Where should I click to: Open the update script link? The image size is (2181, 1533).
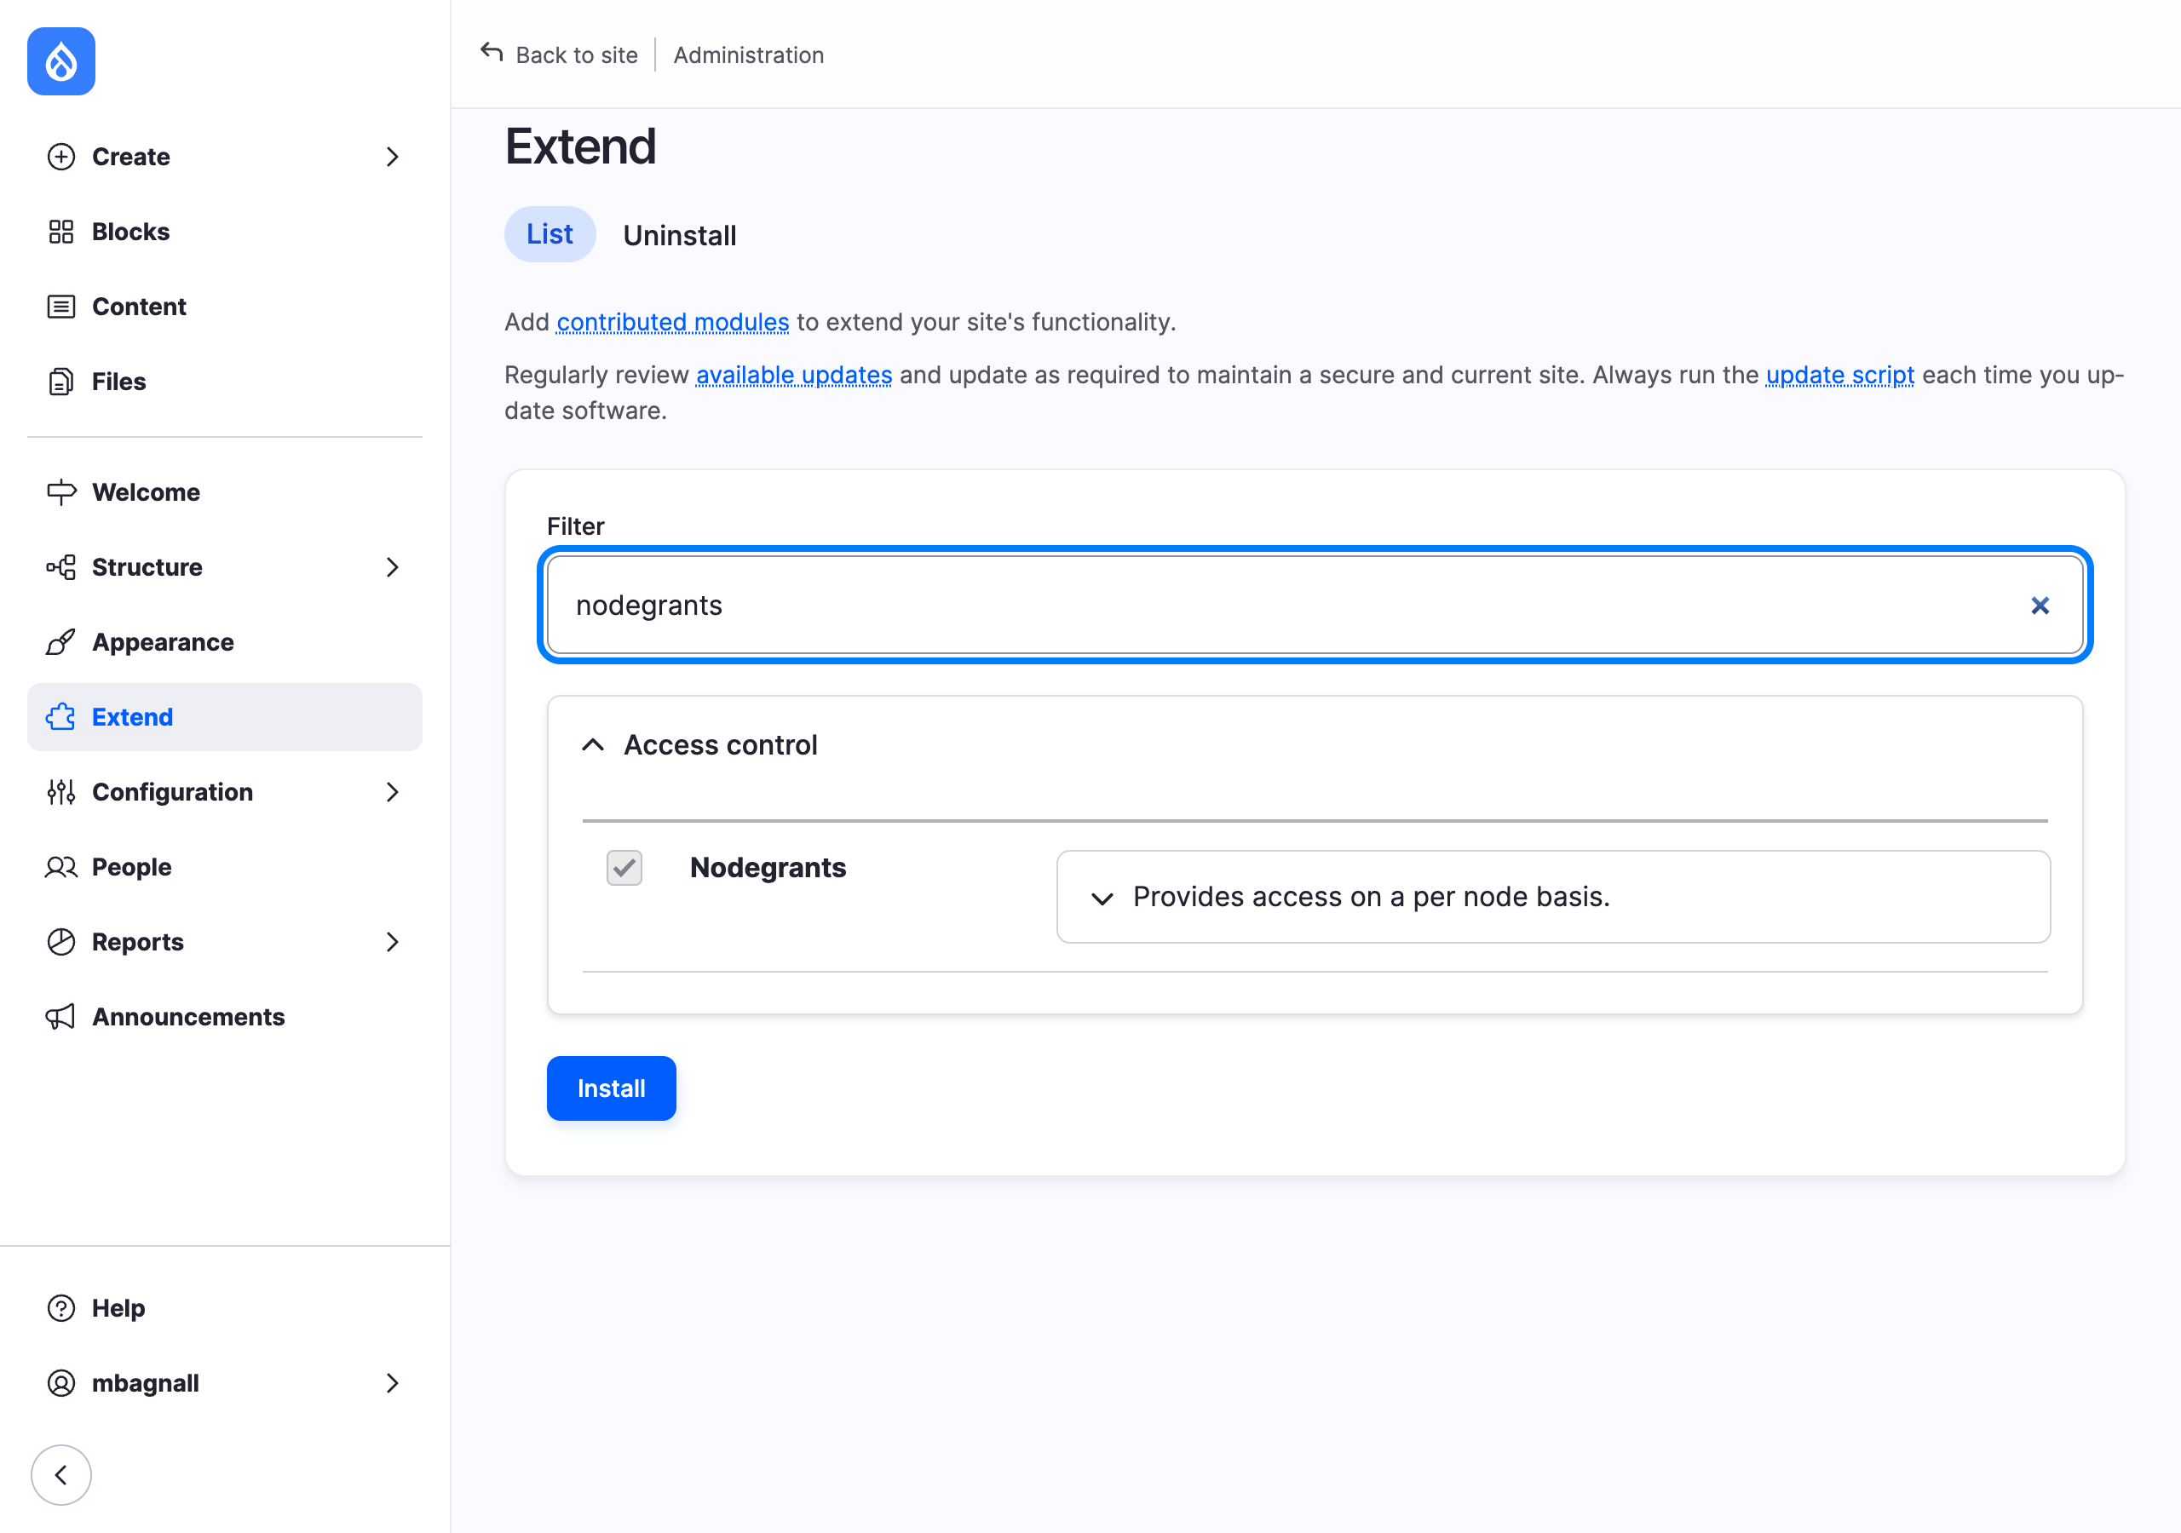coord(1840,376)
